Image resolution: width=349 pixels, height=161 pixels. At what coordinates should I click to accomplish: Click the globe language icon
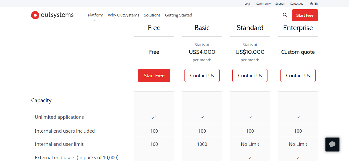pyautogui.click(x=311, y=4)
